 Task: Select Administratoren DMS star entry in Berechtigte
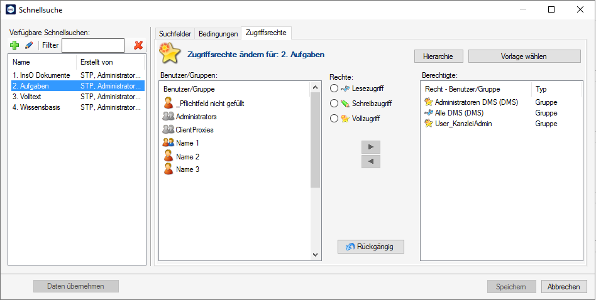click(x=472, y=102)
